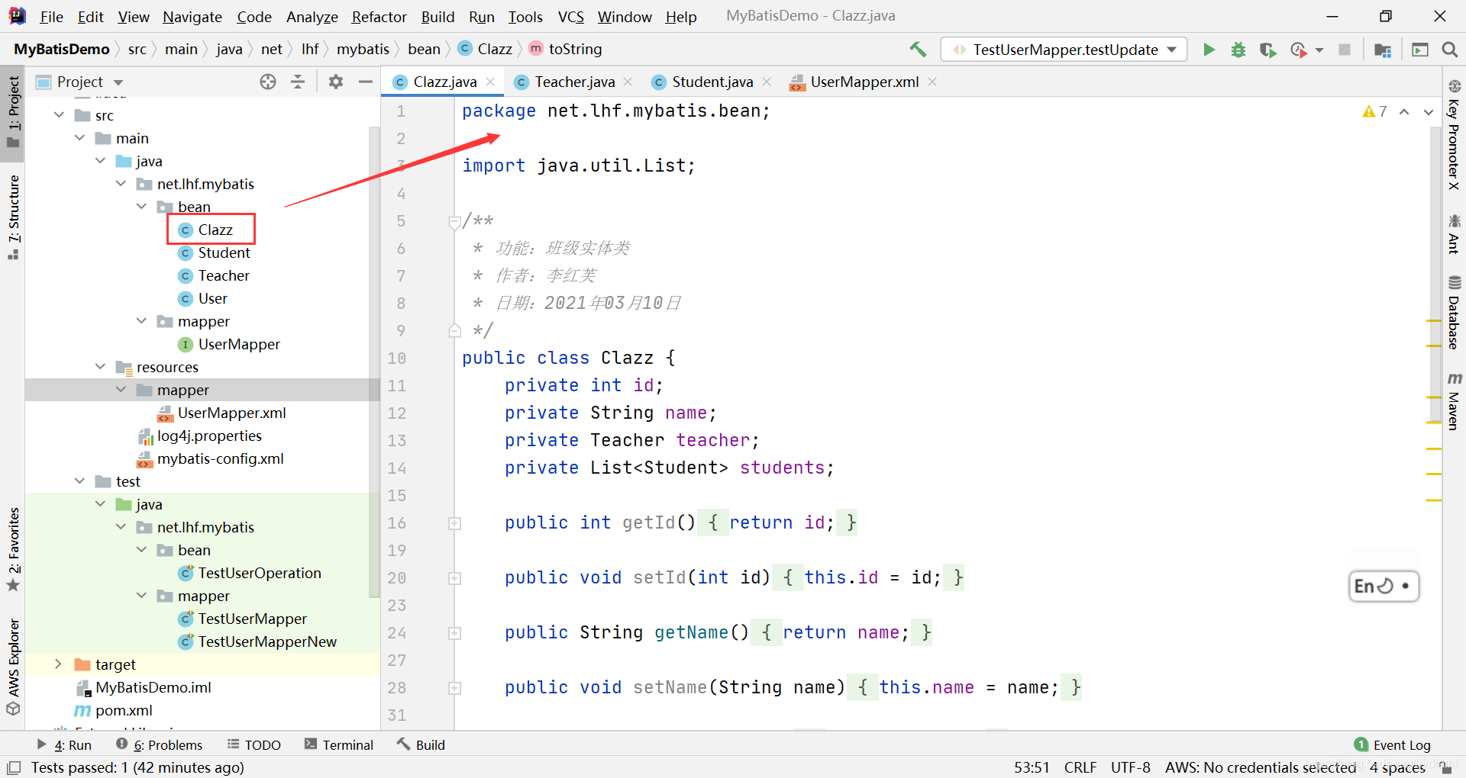Switch to UserMapper.xml tab
Image resolution: width=1466 pixels, height=778 pixels.
tap(864, 82)
